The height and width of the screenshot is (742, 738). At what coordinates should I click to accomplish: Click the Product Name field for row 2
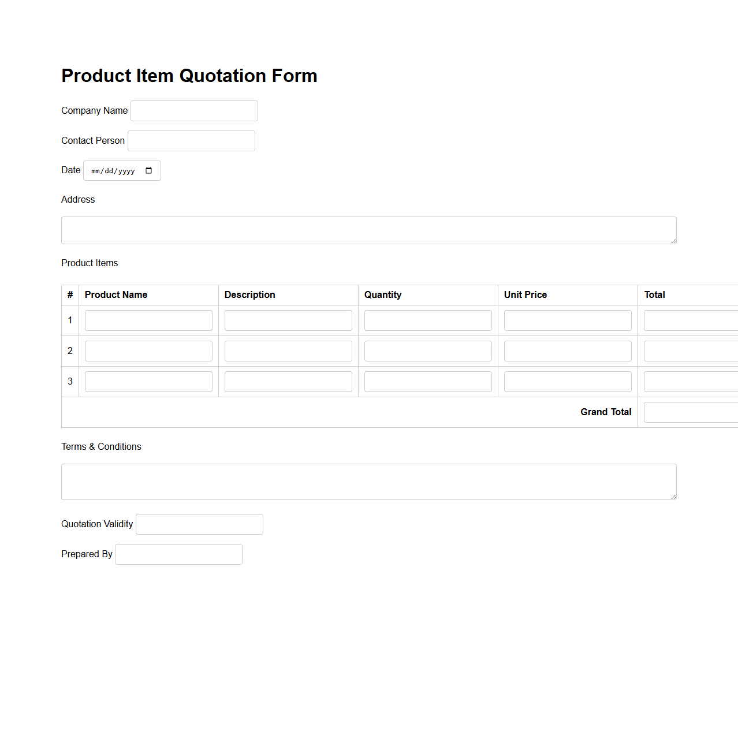point(148,351)
